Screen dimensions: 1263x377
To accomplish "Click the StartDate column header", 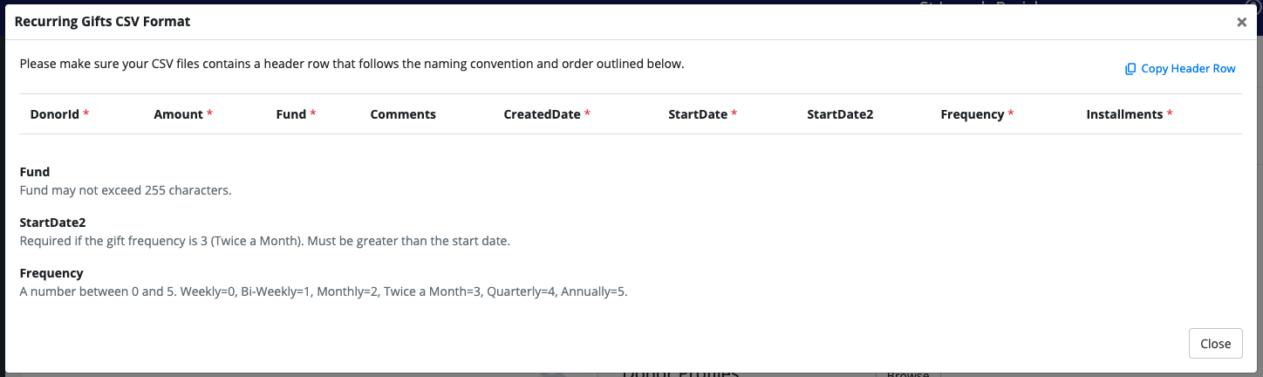I will [x=699, y=114].
